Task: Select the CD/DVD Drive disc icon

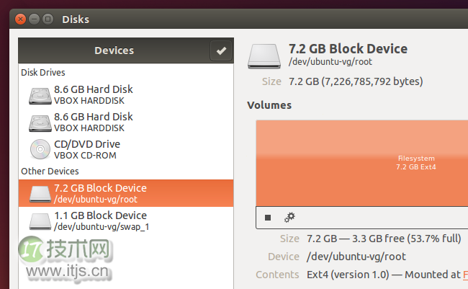Action: pyautogui.click(x=40, y=148)
